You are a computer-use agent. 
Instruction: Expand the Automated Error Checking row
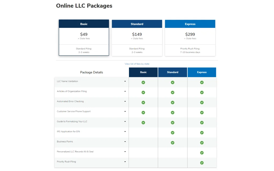125,101
